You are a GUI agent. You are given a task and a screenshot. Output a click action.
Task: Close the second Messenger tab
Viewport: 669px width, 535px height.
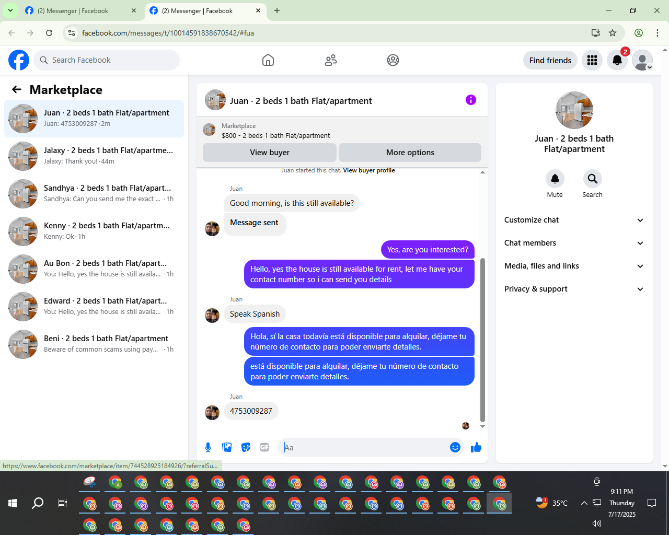[x=258, y=10]
